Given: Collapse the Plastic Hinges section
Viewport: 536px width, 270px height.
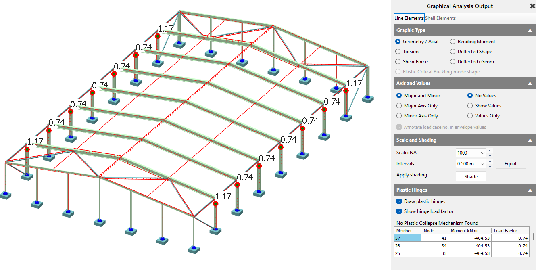Looking at the screenshot, I should pos(530,190).
